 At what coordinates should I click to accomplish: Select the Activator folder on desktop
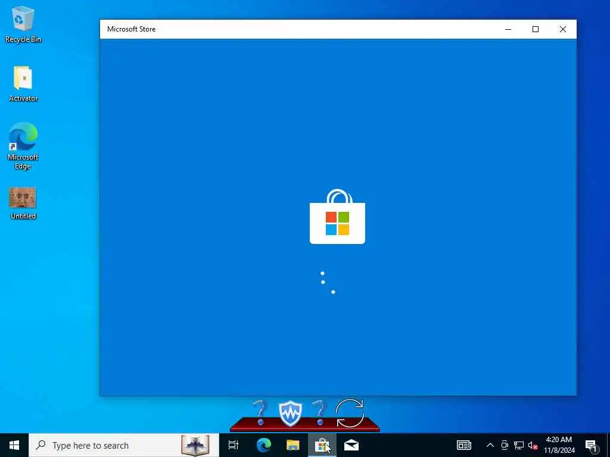pos(23,83)
